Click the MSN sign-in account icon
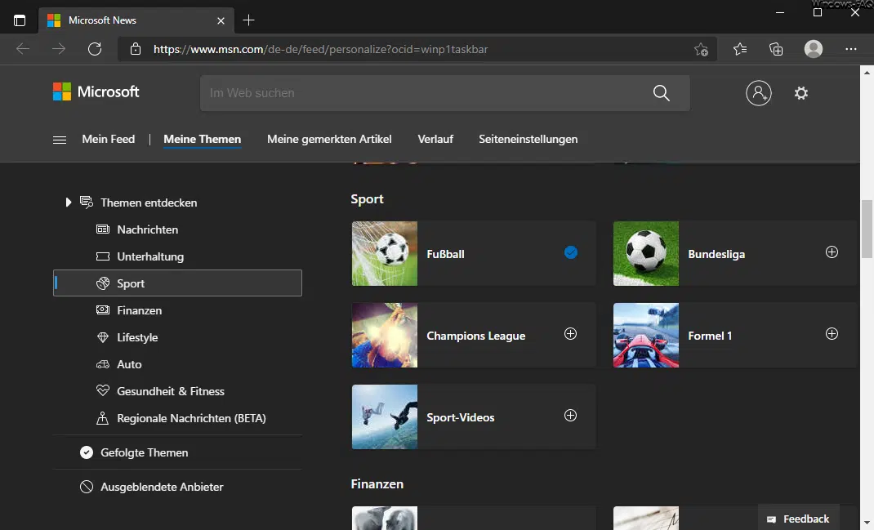 tap(759, 93)
